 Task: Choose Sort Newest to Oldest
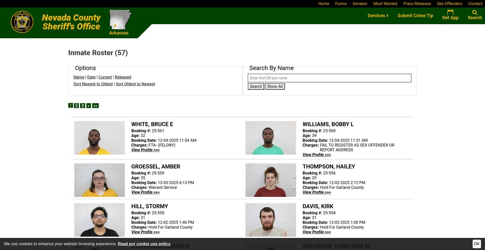click(x=93, y=84)
